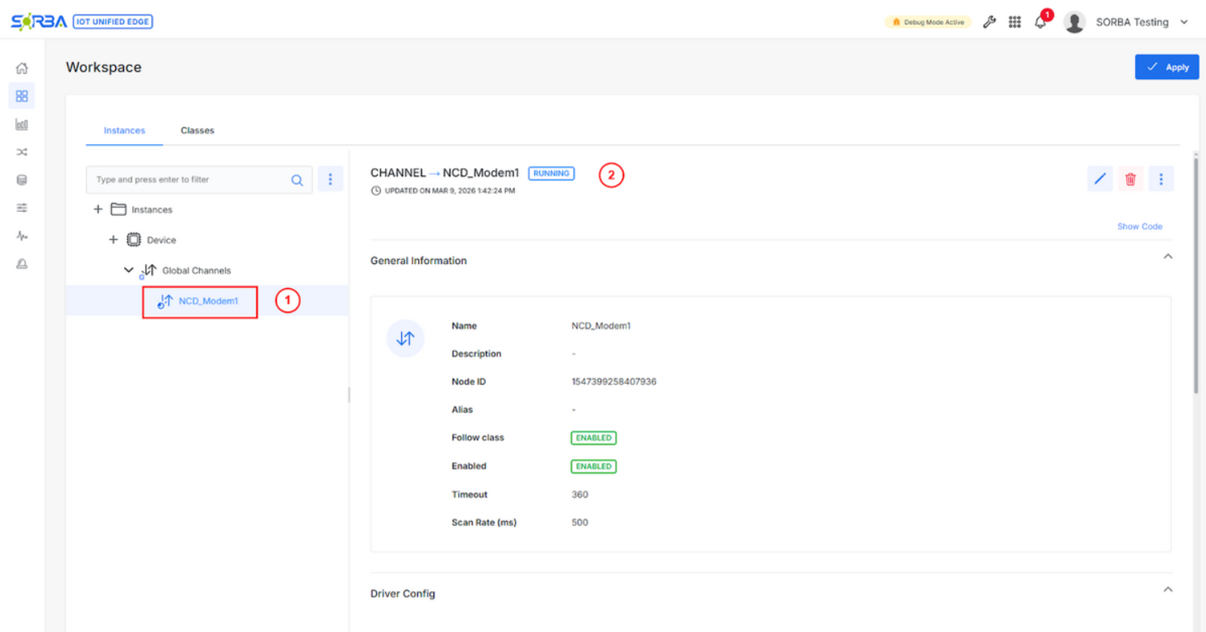1206x632 pixels.
Task: Click the Enabled status ENABLED badge
Action: tap(593, 466)
